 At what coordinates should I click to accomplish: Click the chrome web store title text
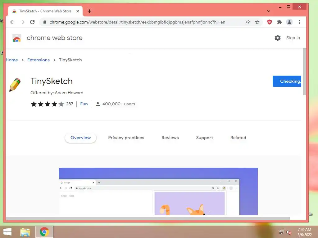(55, 38)
